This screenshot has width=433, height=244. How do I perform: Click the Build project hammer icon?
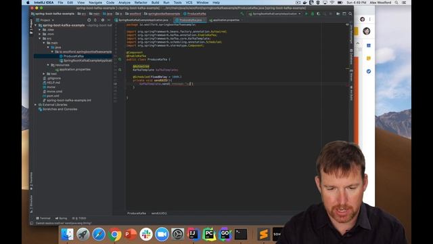(x=242, y=14)
